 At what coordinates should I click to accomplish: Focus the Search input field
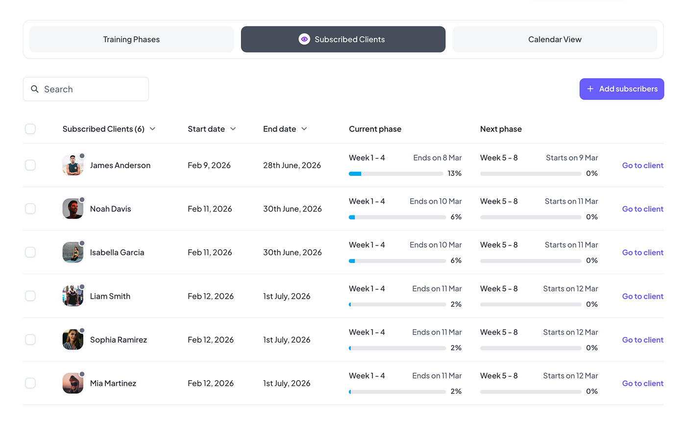coord(93,89)
